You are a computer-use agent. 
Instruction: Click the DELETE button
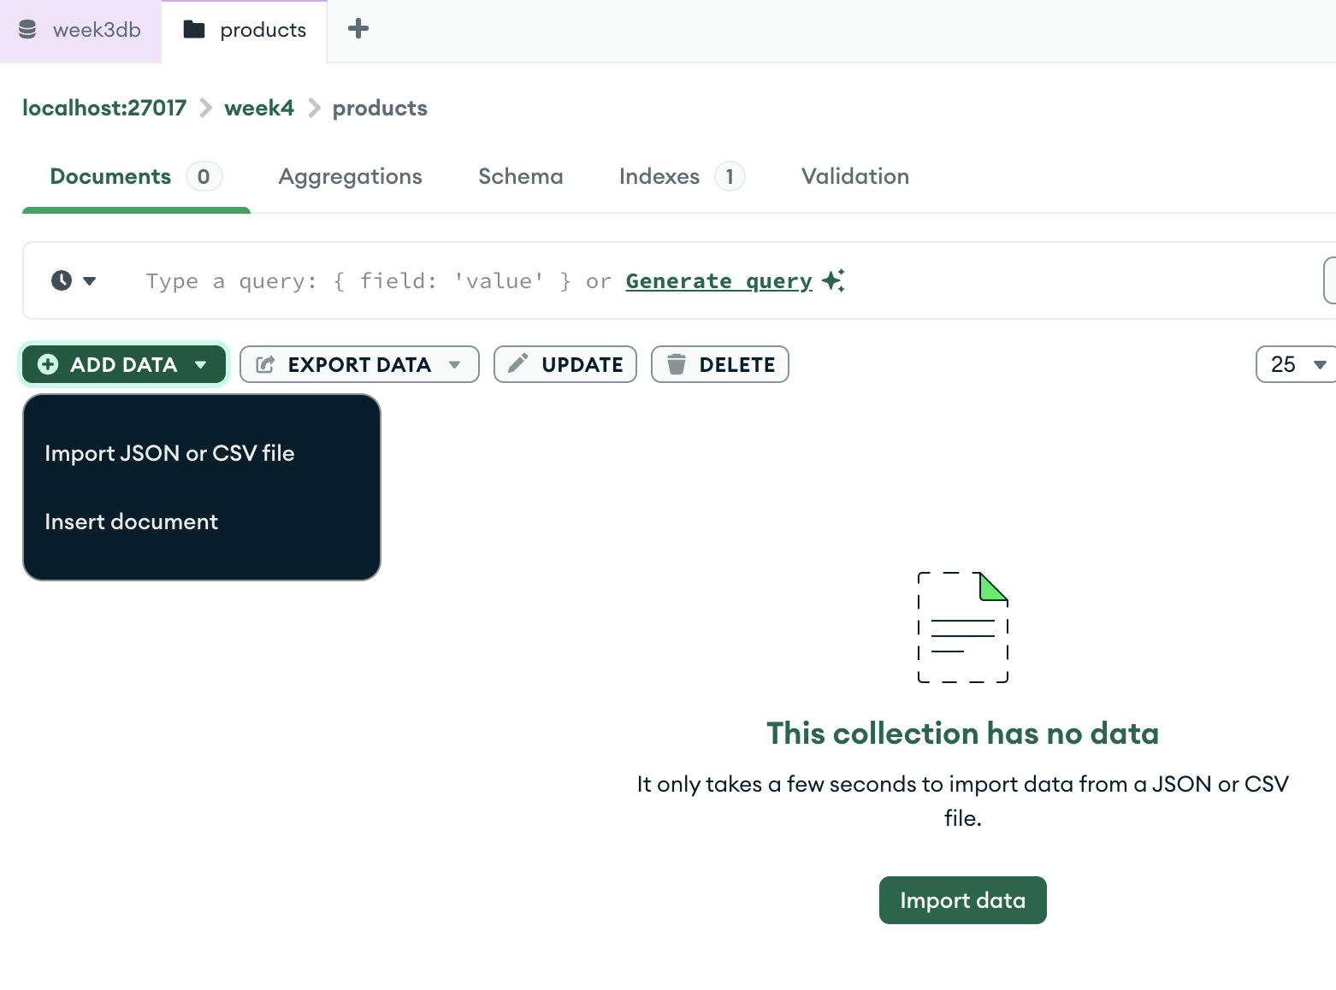(720, 364)
